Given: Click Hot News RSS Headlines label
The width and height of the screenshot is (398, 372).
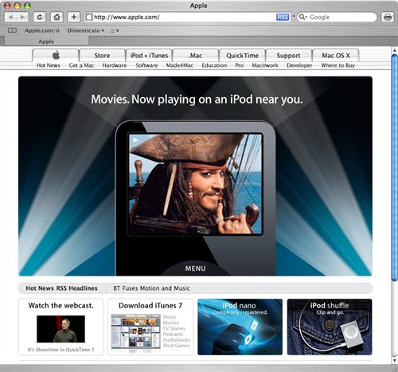Looking at the screenshot, I should pos(61,288).
